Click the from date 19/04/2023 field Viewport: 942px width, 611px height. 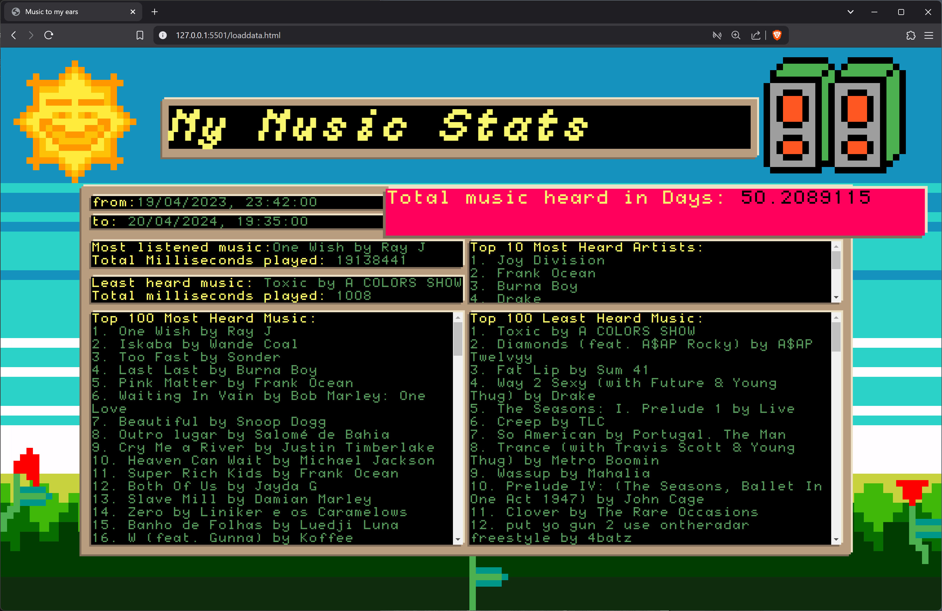coord(237,202)
